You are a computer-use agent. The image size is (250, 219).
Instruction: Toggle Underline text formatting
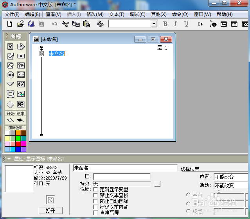coord(186,24)
